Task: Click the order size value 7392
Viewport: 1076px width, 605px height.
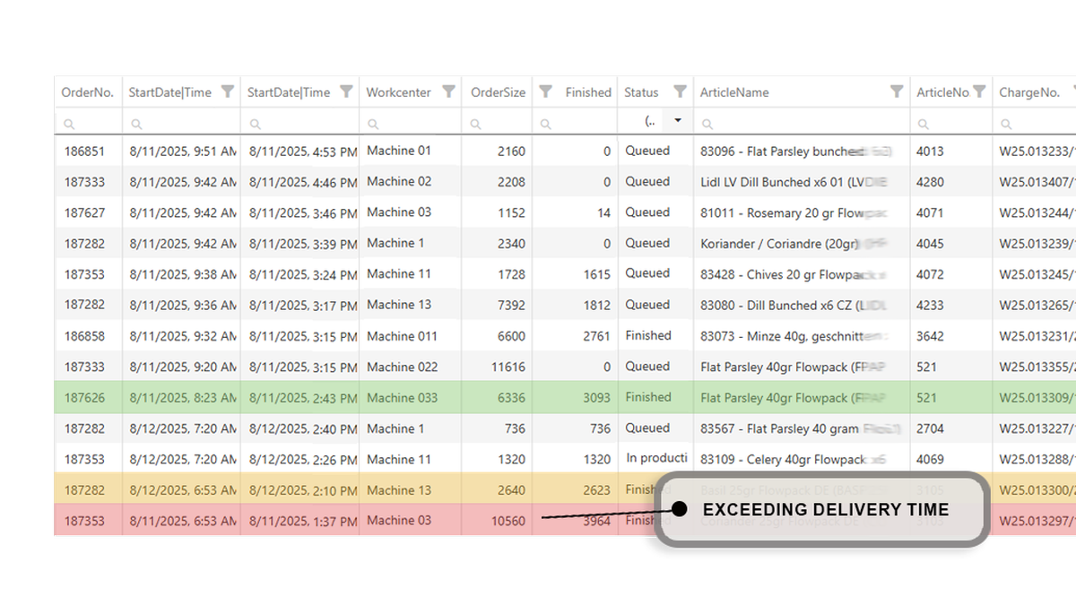Action: [x=511, y=306]
